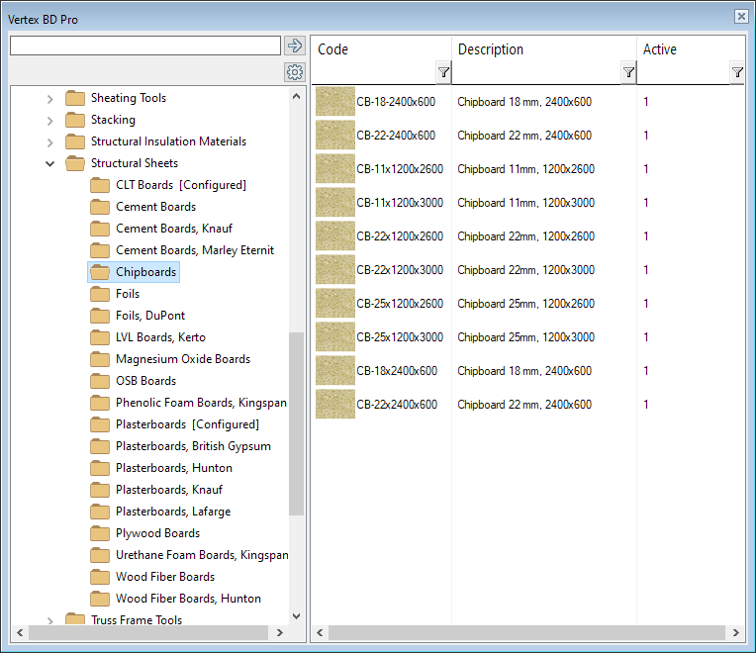Expand the Stacking folder
The width and height of the screenshot is (756, 653).
(x=50, y=120)
